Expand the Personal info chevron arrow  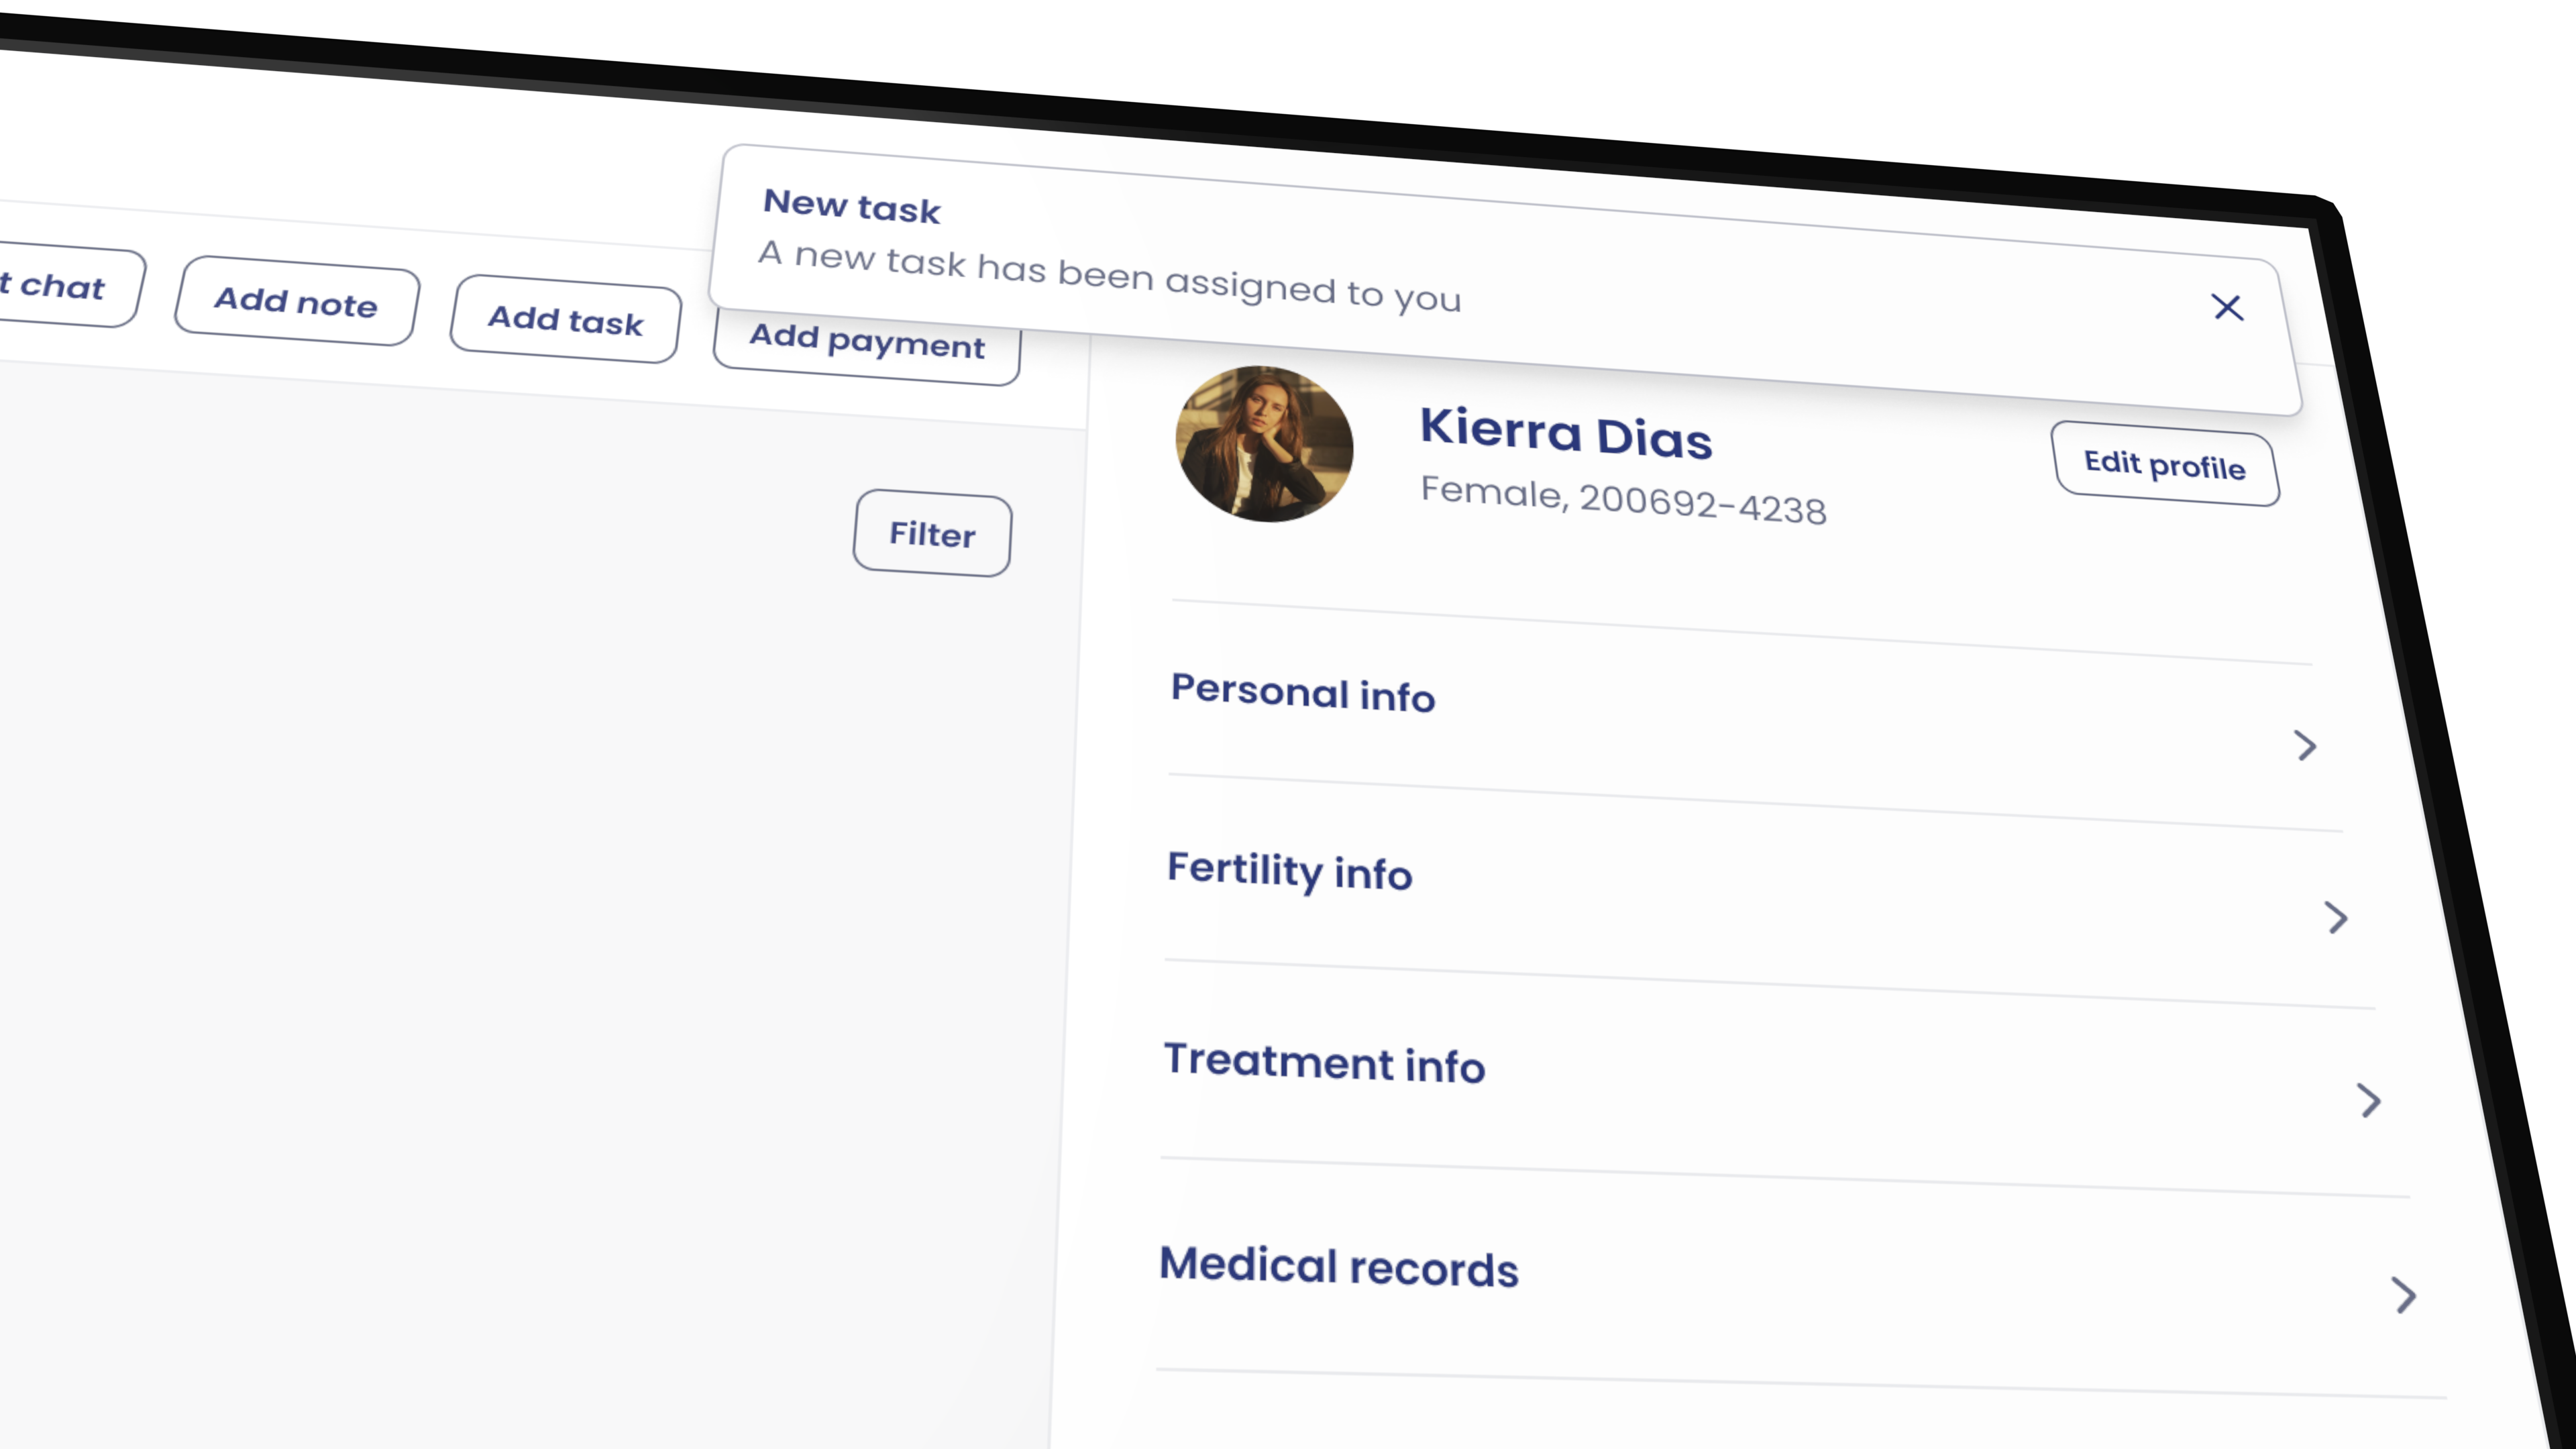pos(2305,745)
